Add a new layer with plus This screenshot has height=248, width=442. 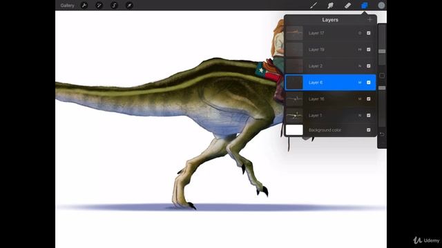tap(370, 20)
